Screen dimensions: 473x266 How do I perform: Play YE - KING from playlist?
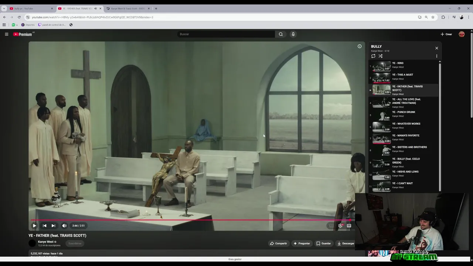pyautogui.click(x=404, y=66)
